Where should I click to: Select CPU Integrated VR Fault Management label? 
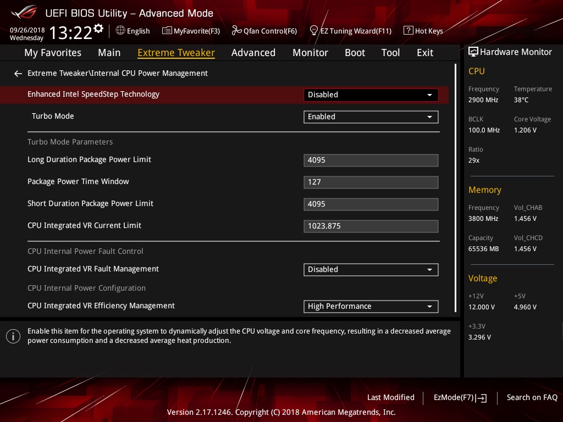93,269
